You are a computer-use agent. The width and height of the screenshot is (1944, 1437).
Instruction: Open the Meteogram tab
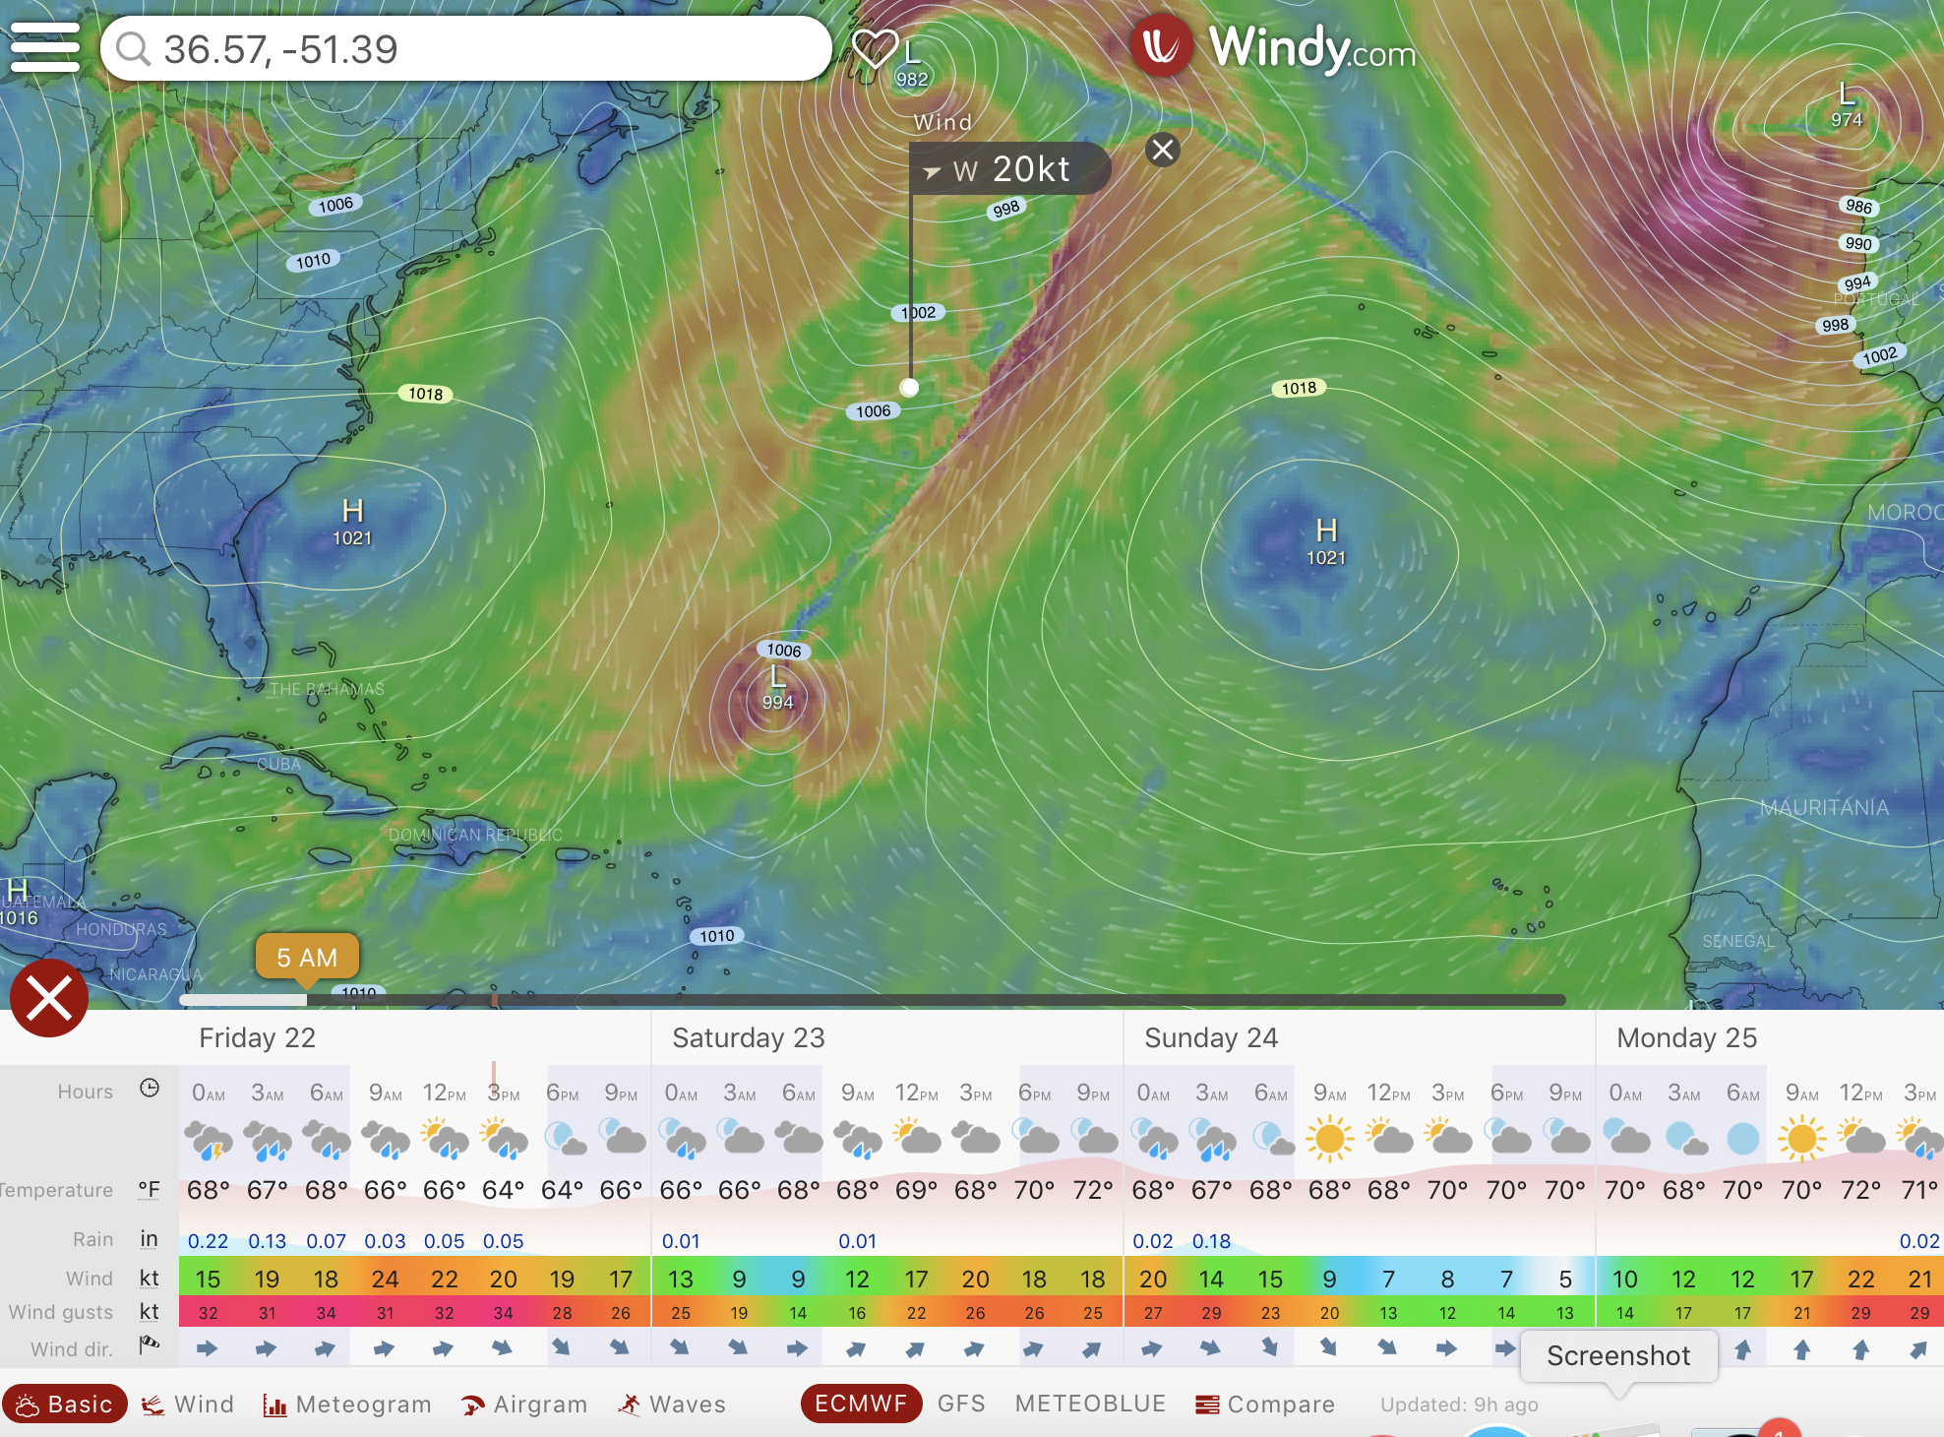[347, 1405]
